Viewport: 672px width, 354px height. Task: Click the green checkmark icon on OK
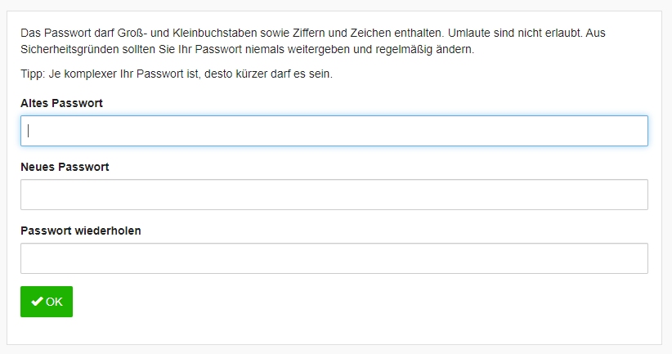tap(37, 302)
